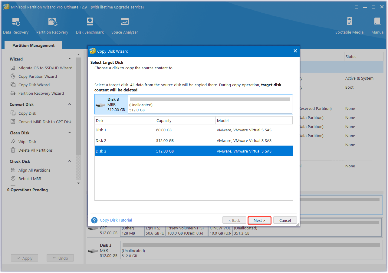The height and width of the screenshot is (273, 388).
Task: Open Disk Benchmark
Action: pyautogui.click(x=90, y=26)
